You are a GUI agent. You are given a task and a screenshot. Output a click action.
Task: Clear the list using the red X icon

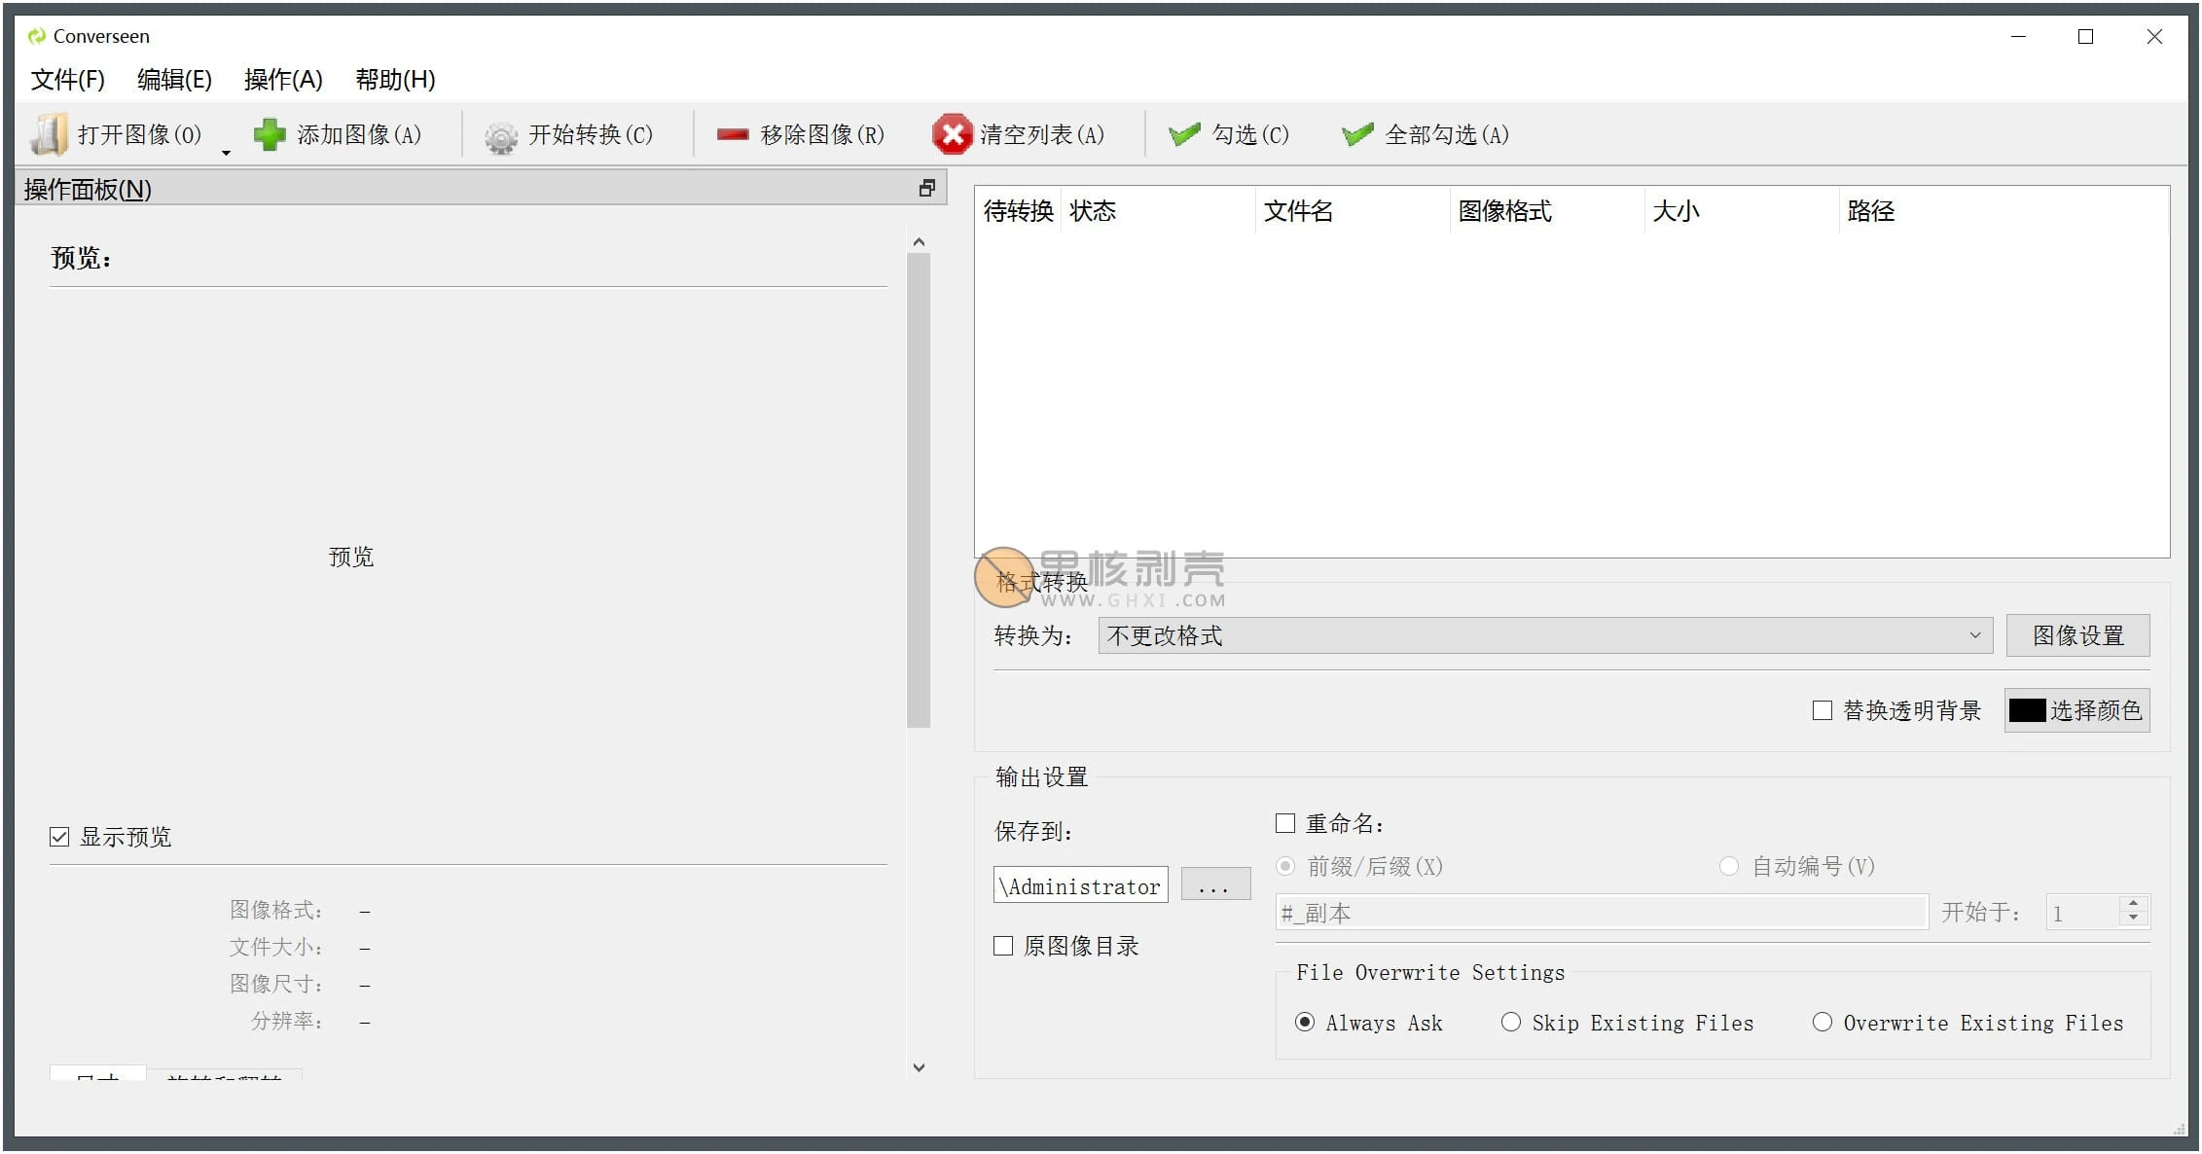953,133
